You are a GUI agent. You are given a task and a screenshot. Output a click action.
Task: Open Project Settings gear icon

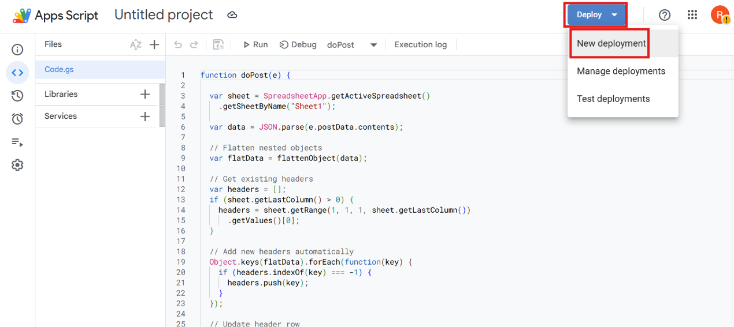pyautogui.click(x=17, y=165)
